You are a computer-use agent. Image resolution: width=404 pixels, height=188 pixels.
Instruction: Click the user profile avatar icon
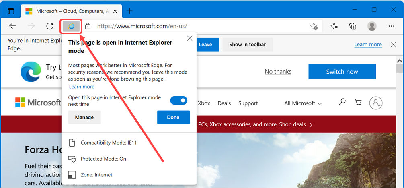tap(372, 26)
